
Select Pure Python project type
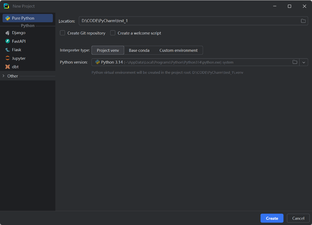(28, 18)
